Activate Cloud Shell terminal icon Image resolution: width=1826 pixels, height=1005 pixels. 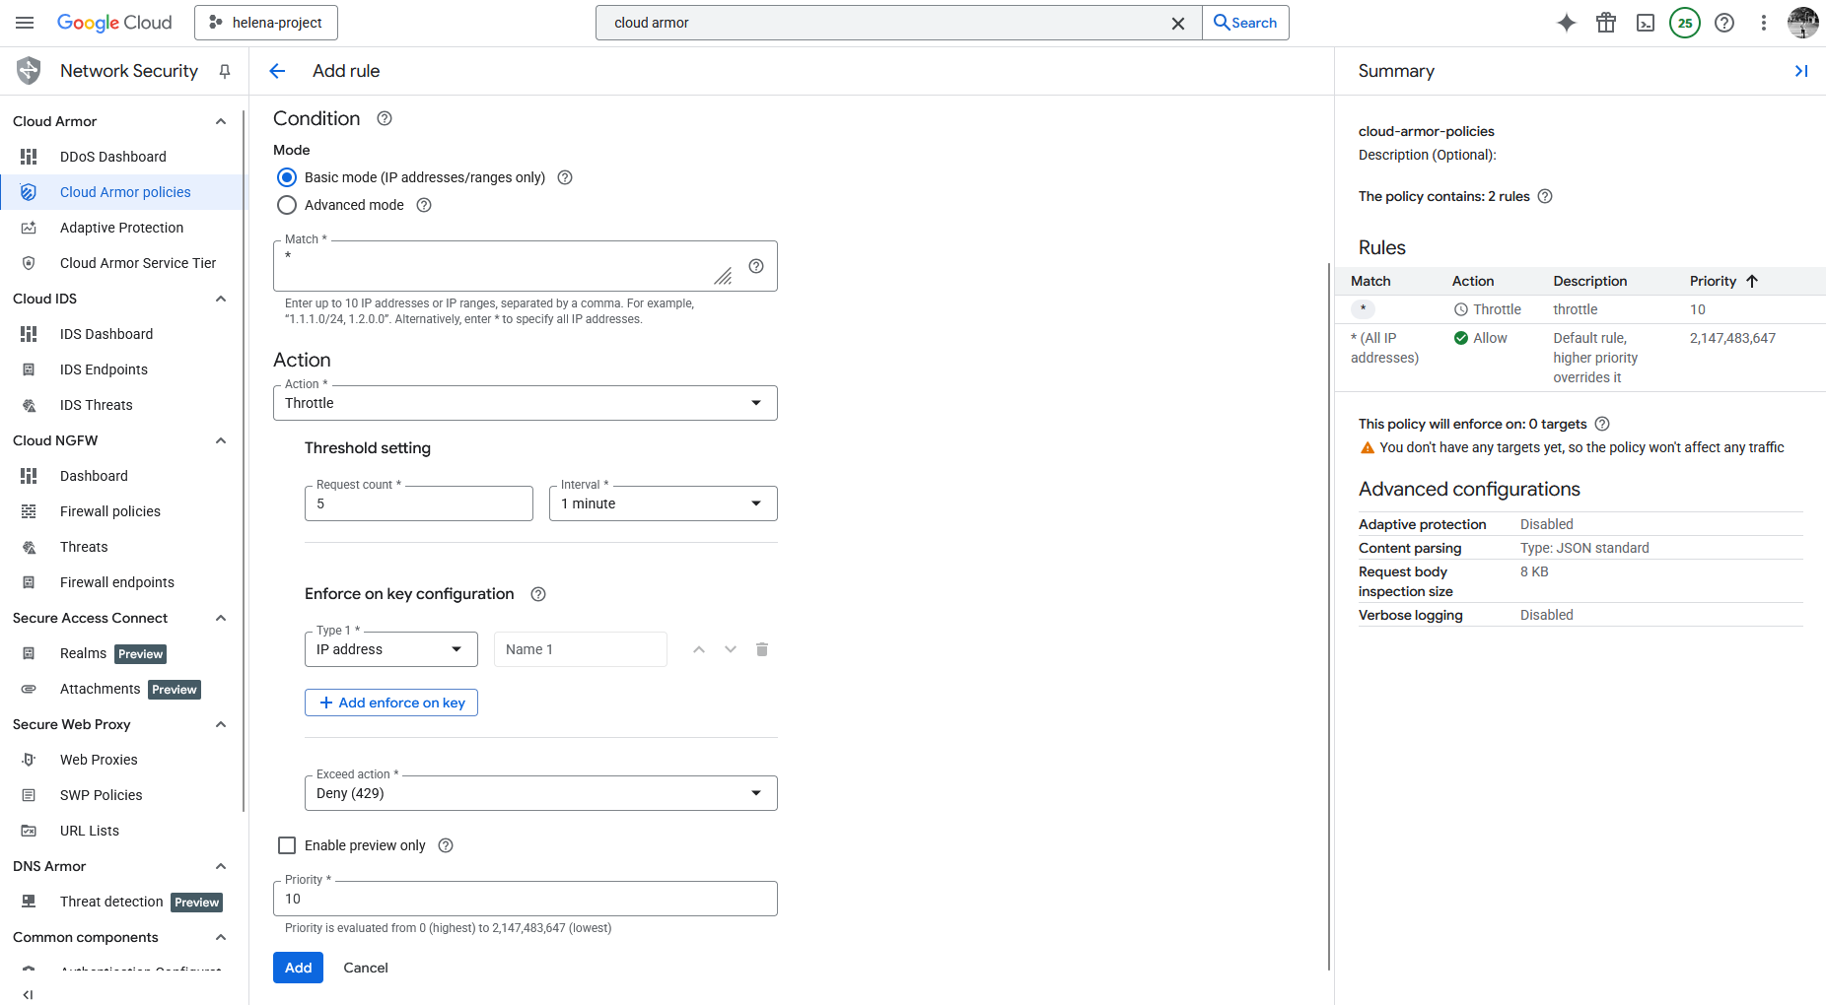click(x=1645, y=23)
